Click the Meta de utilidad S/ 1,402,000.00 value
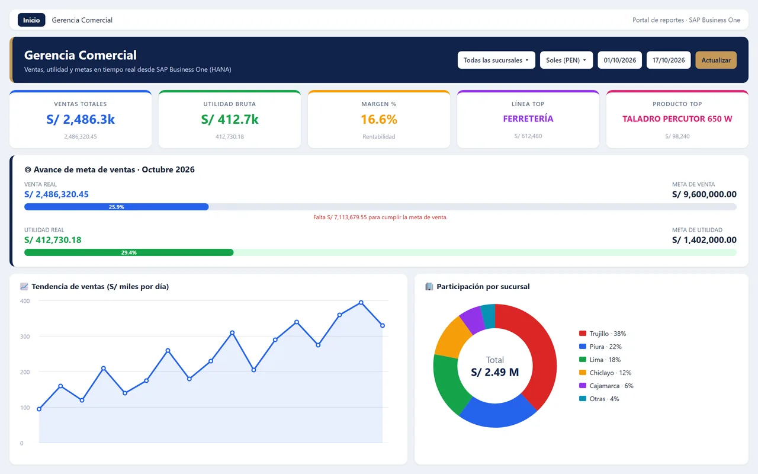This screenshot has height=474, width=758. click(x=704, y=240)
